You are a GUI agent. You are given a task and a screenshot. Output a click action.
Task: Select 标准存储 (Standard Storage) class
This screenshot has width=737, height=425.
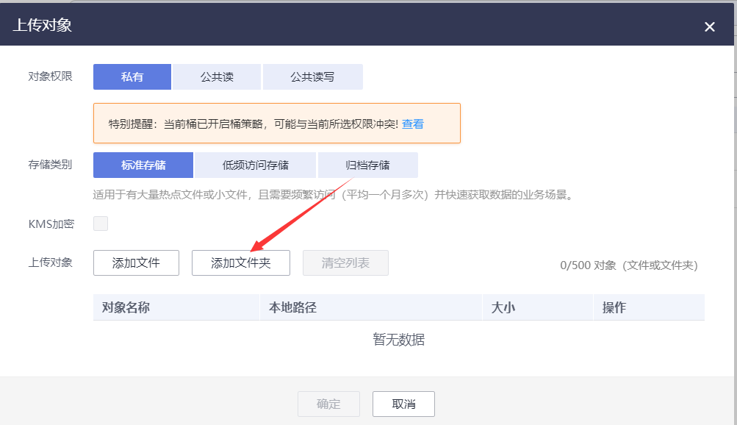click(x=143, y=165)
